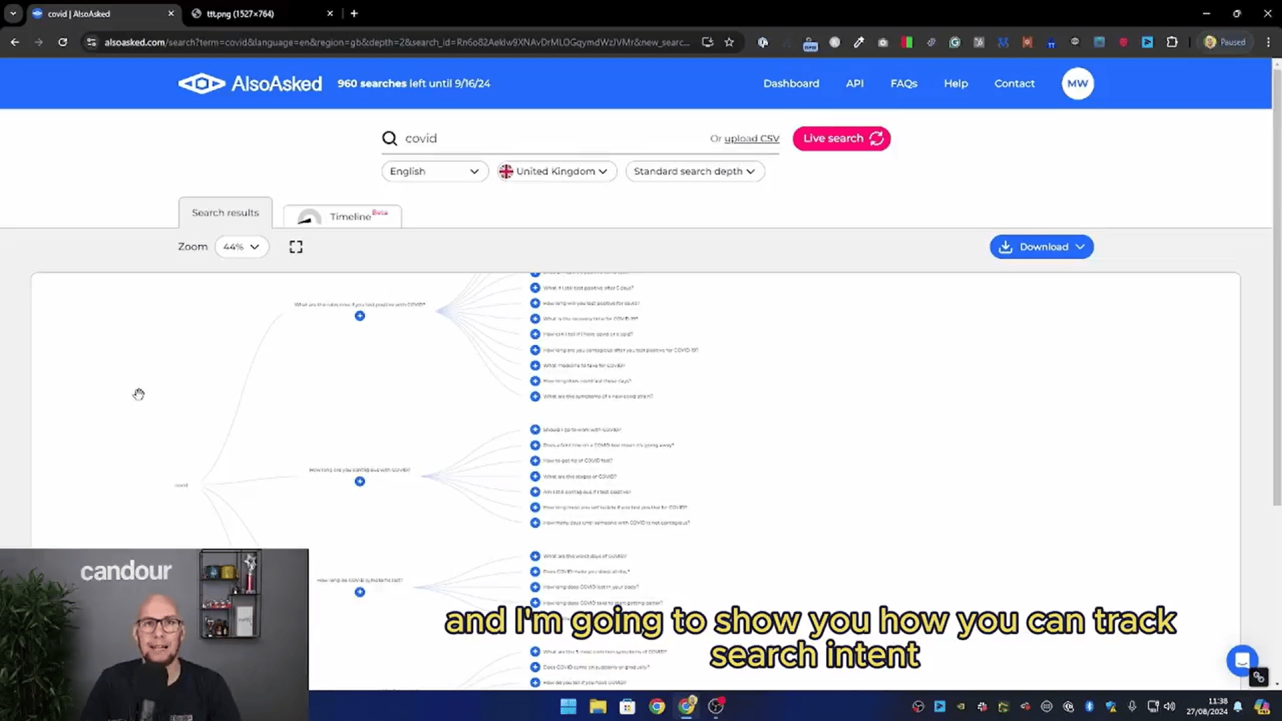Expand 'Does COVID make you sleep all day?'
This screenshot has width=1282, height=721.
(x=535, y=571)
